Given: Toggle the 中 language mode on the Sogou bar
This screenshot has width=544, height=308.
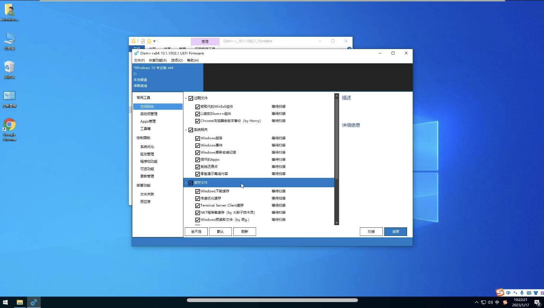Looking at the screenshot, I should tap(508, 293).
